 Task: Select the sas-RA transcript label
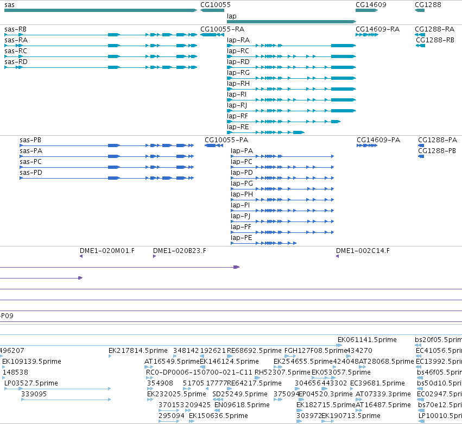[16, 40]
